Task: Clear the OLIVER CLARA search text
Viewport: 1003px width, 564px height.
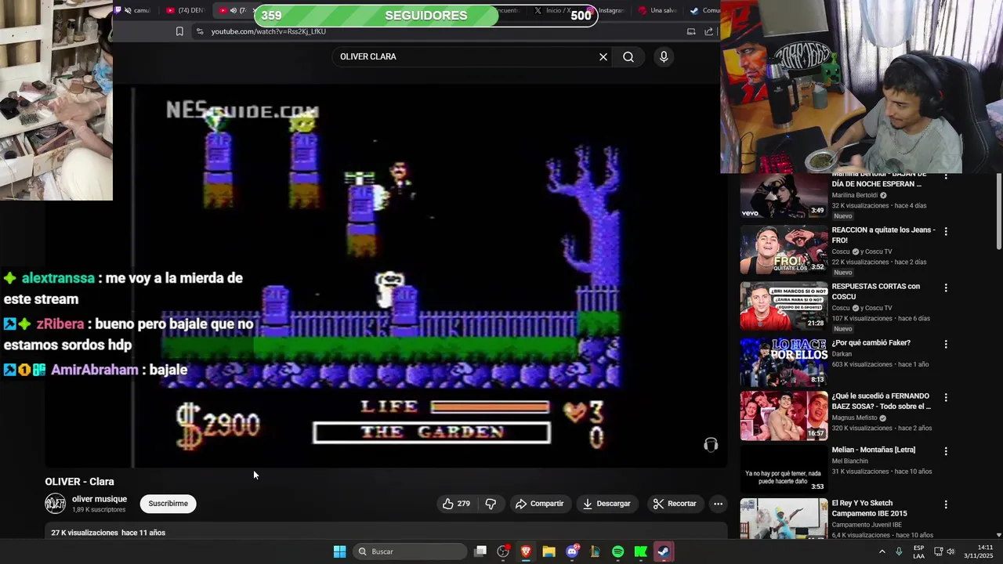Action: (x=603, y=56)
